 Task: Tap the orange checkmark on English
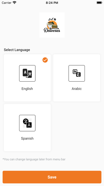point(45,60)
